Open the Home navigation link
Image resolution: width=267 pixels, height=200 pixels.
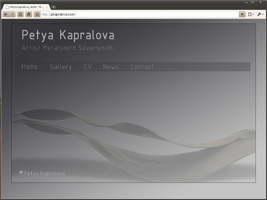29,67
